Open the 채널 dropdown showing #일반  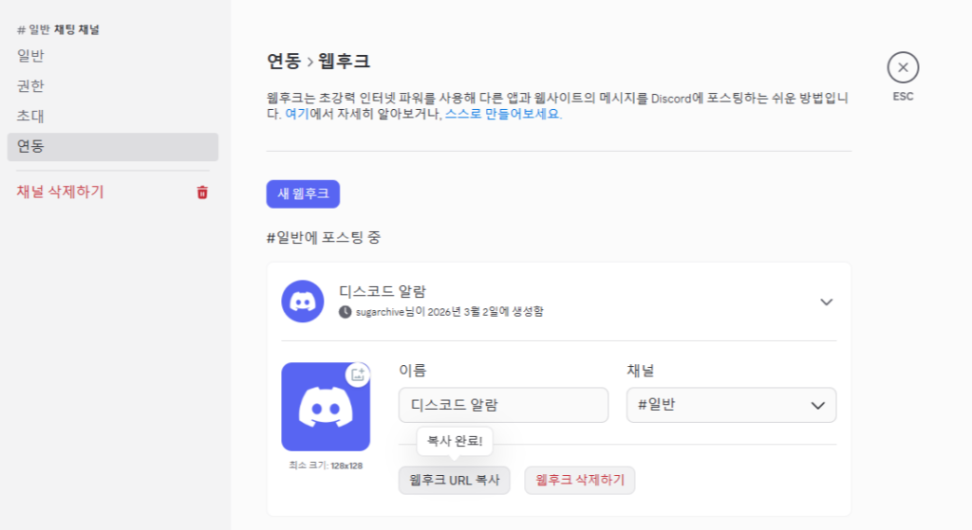click(731, 405)
